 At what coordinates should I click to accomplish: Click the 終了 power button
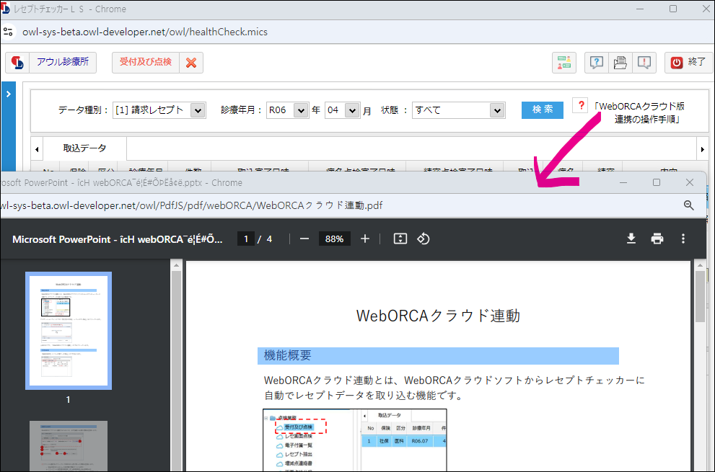click(x=688, y=63)
